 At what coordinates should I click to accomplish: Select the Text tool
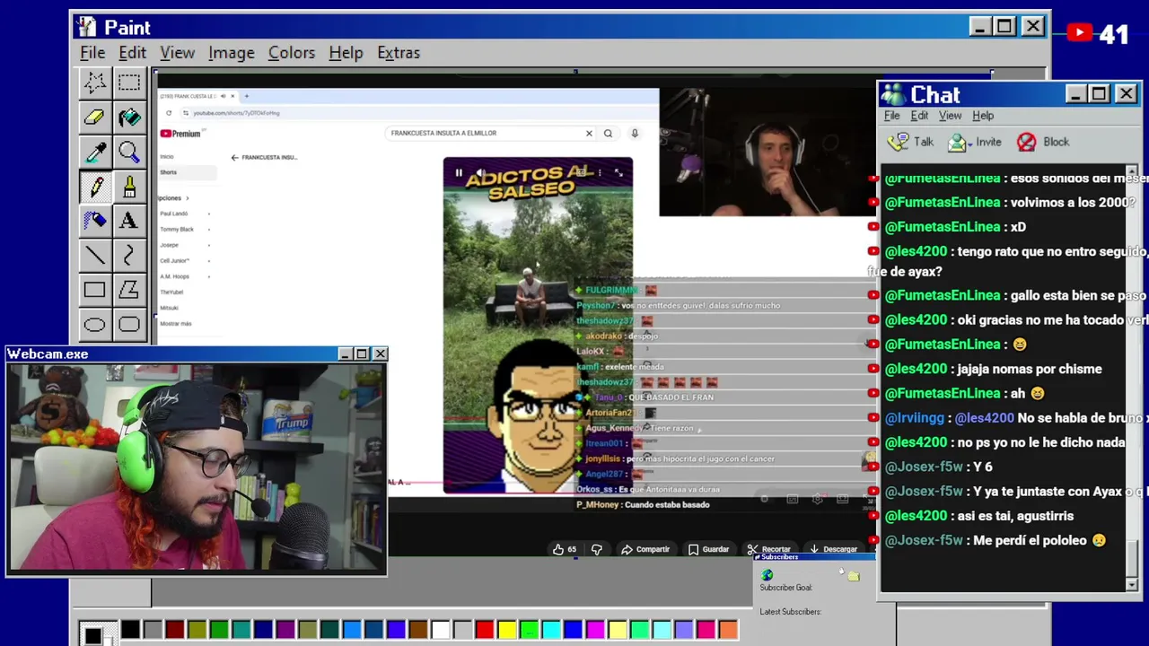129,221
